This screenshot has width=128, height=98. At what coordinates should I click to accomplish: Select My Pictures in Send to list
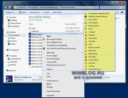click(x=99, y=54)
